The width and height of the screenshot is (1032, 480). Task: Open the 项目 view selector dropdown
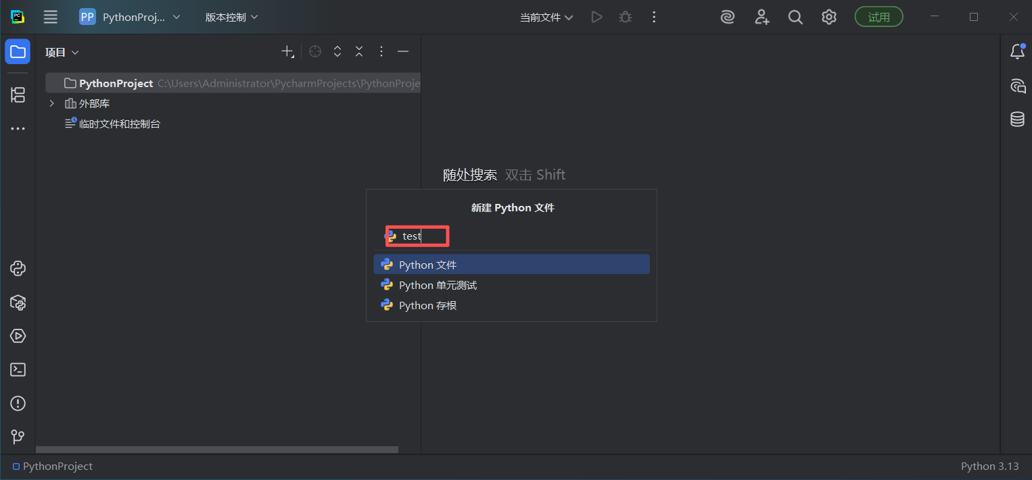[62, 52]
